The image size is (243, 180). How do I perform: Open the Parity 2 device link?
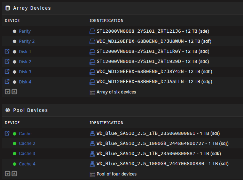[27, 41]
